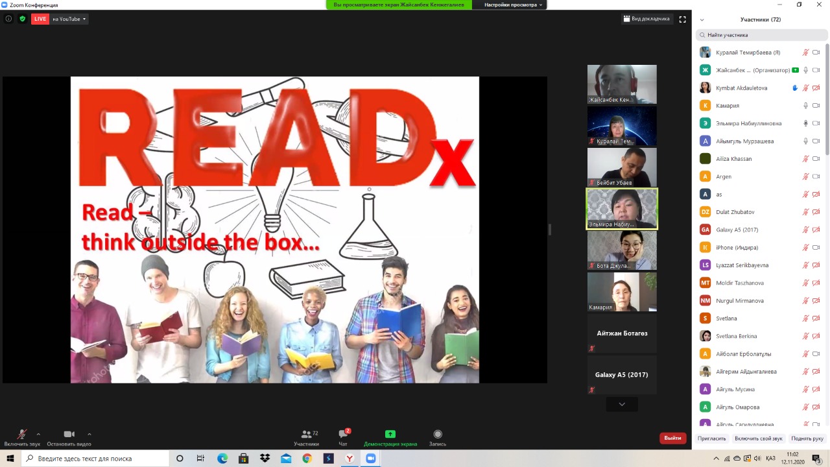Click the orange K avatar of Камария
The height and width of the screenshot is (467, 830).
(705, 106)
